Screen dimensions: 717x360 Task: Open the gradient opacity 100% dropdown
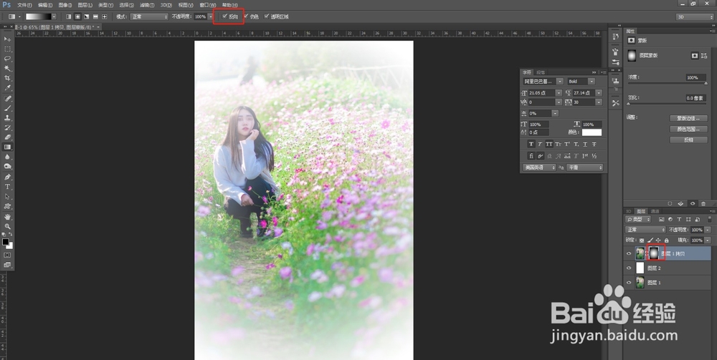point(210,16)
